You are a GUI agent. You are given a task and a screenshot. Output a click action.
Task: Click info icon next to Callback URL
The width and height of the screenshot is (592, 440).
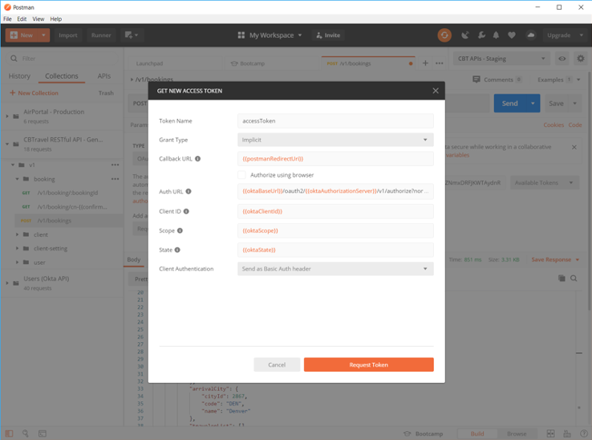(x=197, y=159)
